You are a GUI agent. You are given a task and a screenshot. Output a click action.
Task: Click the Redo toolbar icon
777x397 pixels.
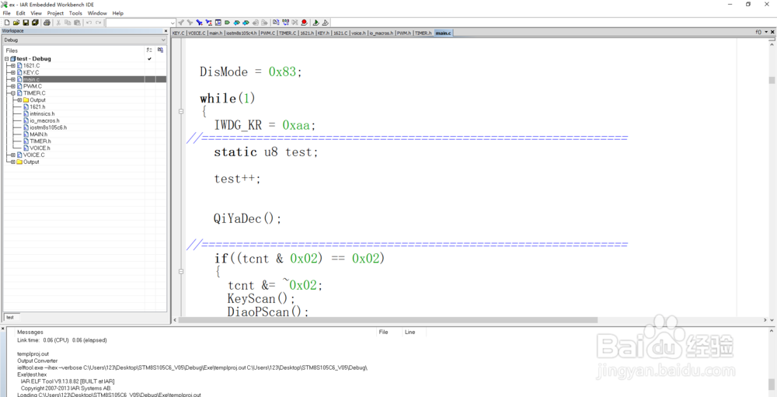point(98,23)
